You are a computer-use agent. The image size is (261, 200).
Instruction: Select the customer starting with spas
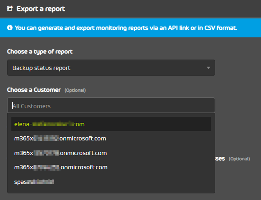pyautogui.click(x=111, y=182)
